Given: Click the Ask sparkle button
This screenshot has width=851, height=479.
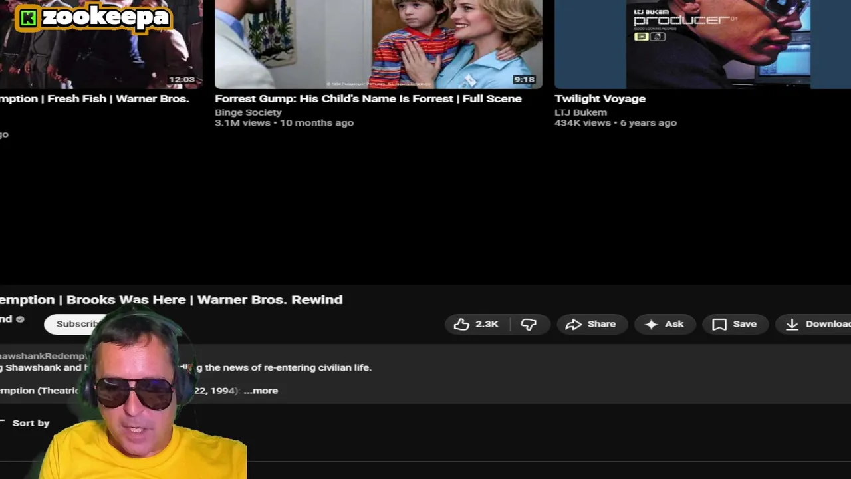Looking at the screenshot, I should (664, 324).
